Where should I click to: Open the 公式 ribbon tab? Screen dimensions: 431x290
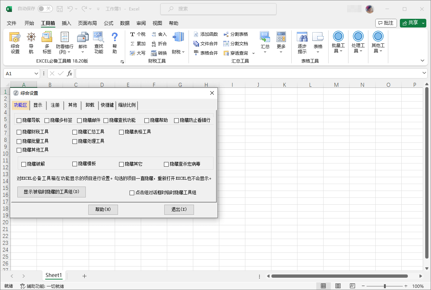click(x=108, y=23)
